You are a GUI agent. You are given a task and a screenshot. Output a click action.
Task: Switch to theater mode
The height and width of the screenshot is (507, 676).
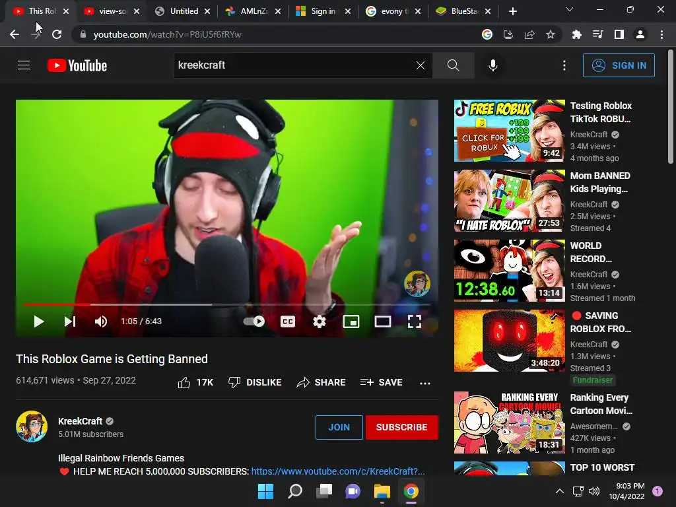(382, 321)
